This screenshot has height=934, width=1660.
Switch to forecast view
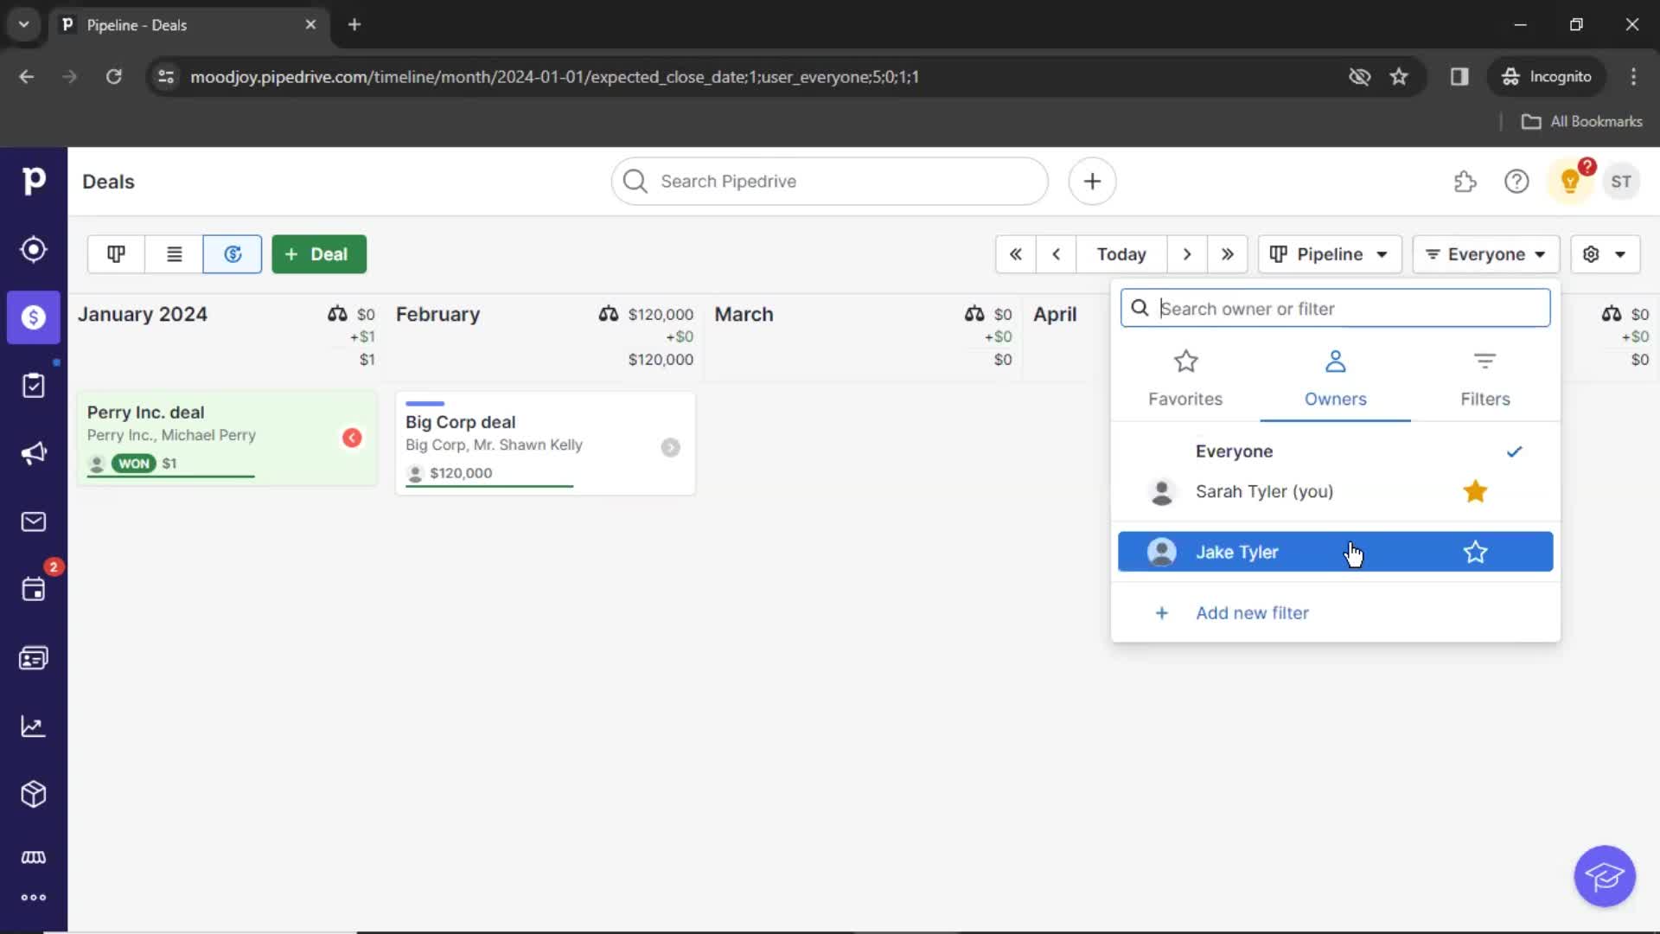click(233, 254)
